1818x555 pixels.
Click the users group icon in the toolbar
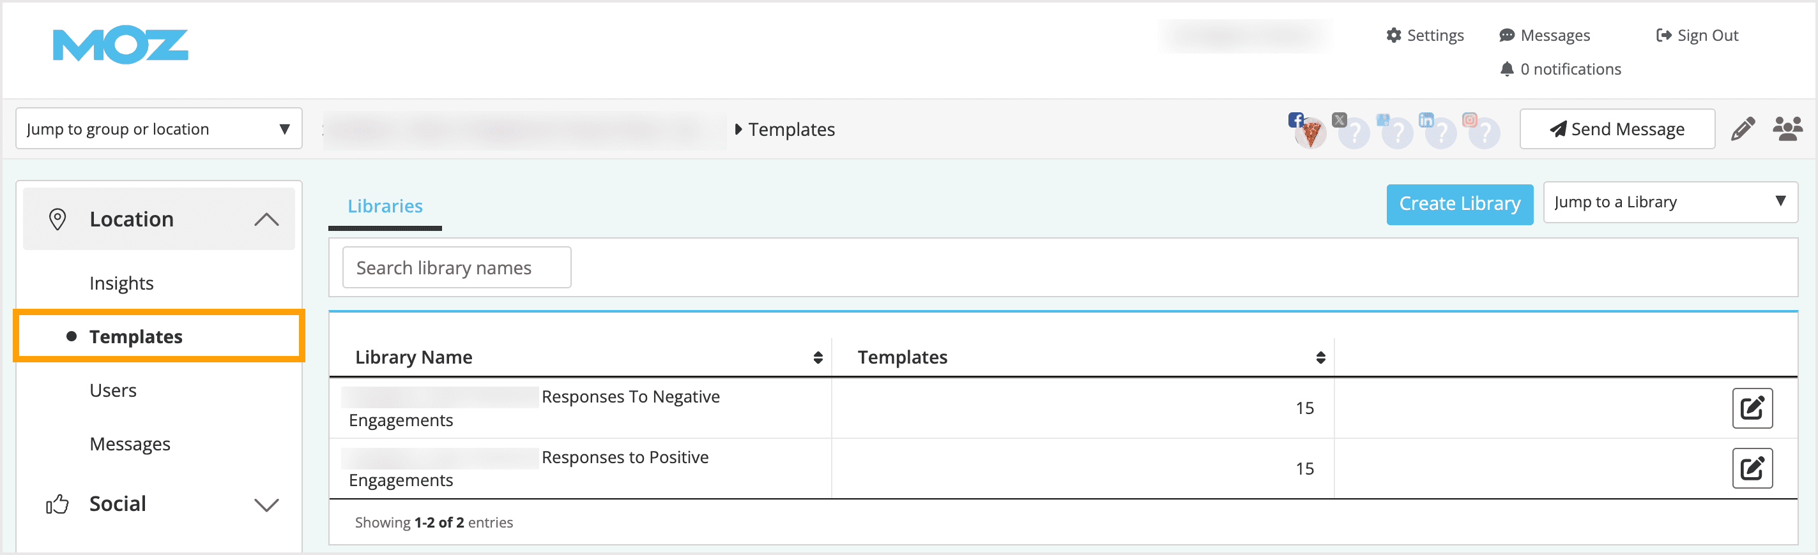point(1787,129)
